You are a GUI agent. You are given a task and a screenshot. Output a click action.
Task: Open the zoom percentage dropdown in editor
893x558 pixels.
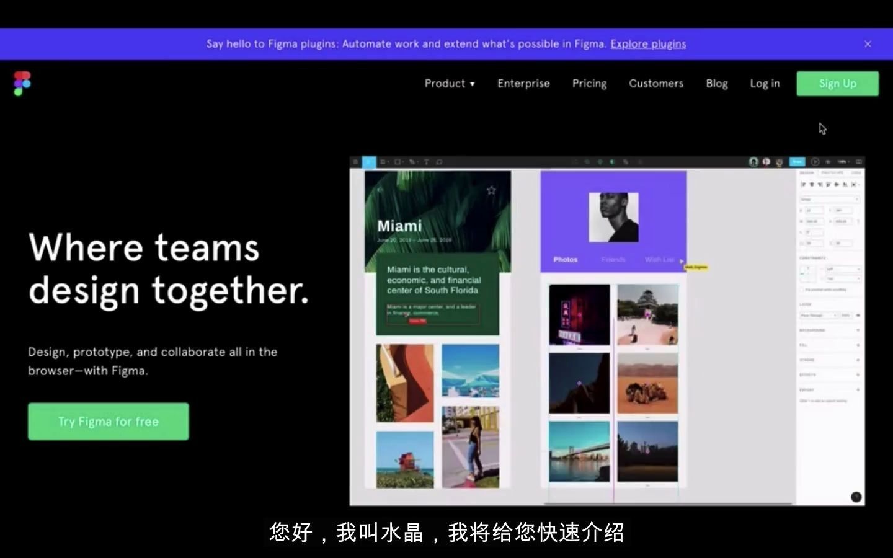tap(843, 162)
